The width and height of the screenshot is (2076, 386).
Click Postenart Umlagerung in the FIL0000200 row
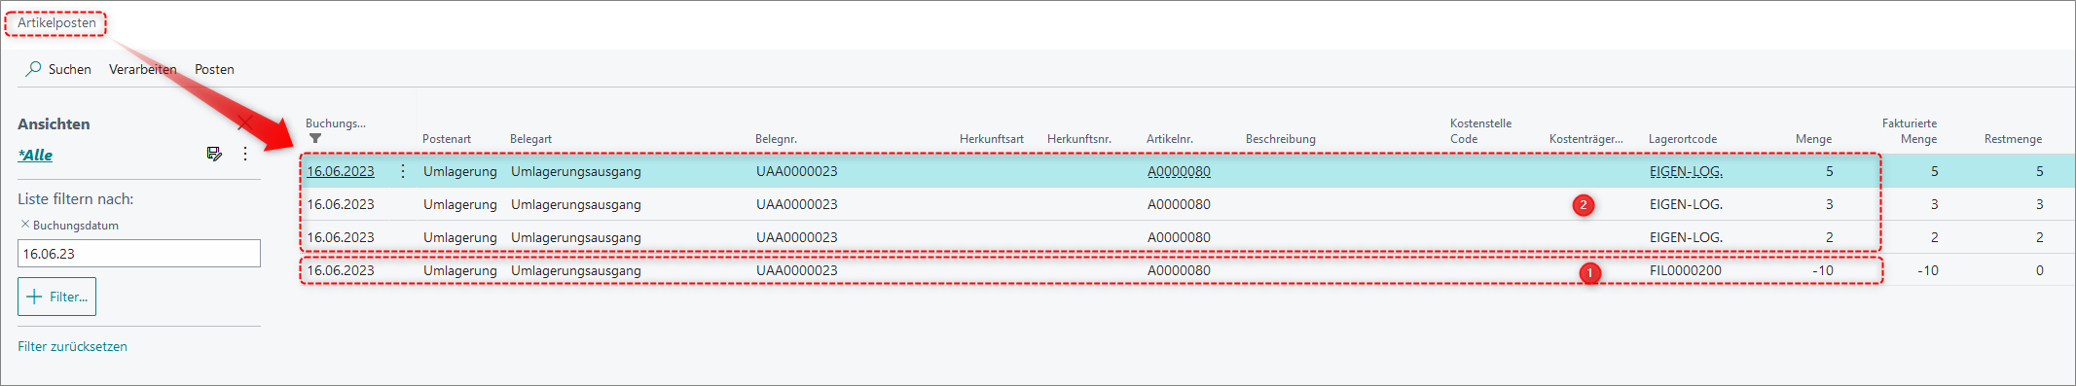pyautogui.click(x=460, y=270)
